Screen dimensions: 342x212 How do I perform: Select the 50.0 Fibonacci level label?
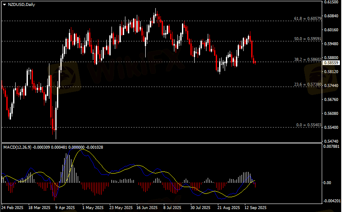[307, 39]
